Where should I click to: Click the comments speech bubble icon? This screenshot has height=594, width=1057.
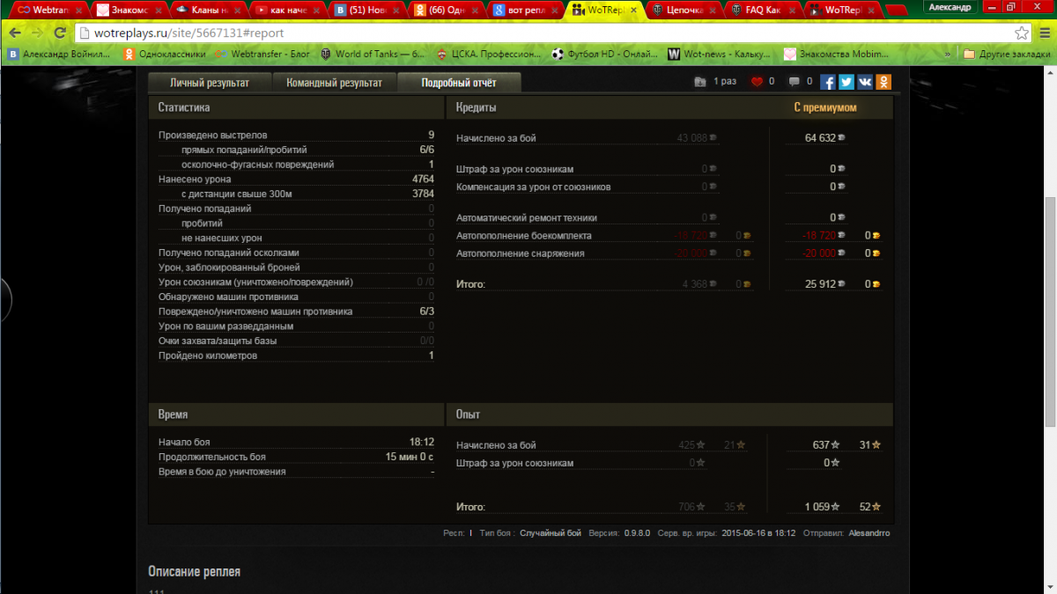pyautogui.click(x=795, y=82)
